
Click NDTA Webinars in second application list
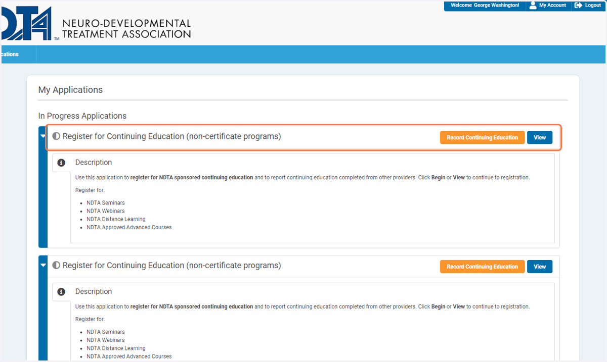point(105,340)
